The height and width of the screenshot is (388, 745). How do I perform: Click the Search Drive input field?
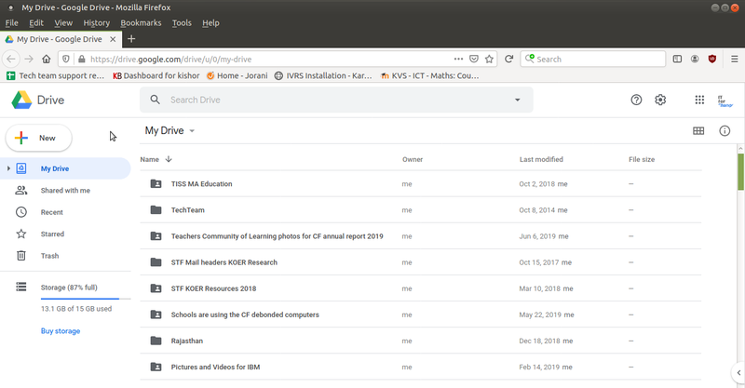pos(336,100)
